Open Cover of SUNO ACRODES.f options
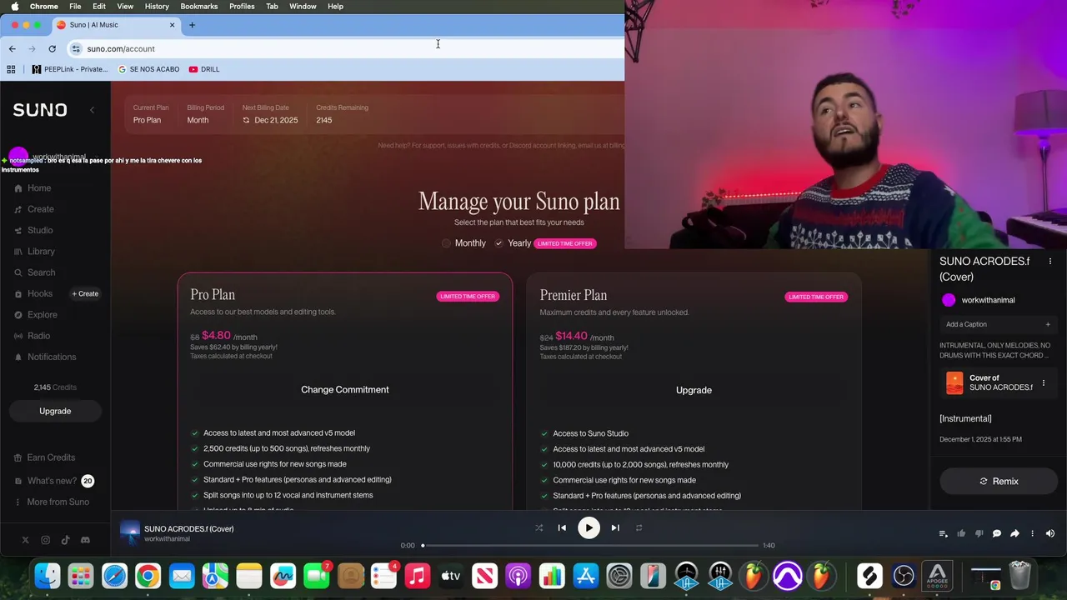 [x=1044, y=383]
